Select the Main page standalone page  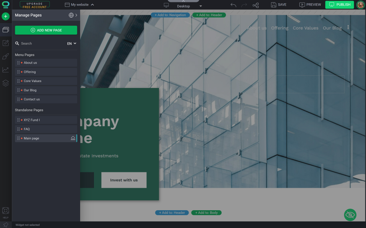coord(46,138)
